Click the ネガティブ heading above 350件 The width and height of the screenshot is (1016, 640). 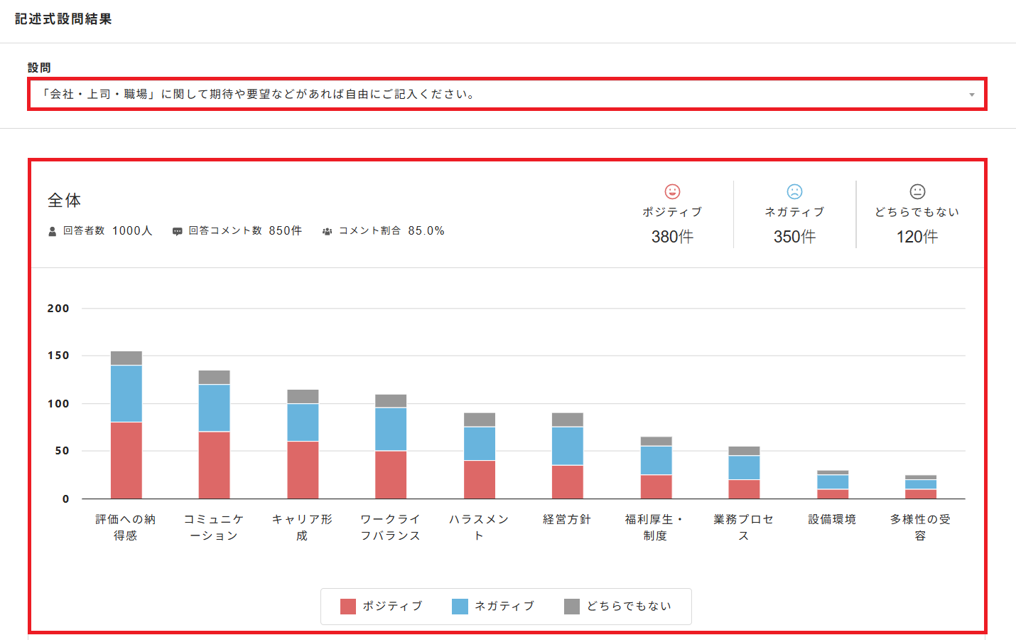click(794, 212)
